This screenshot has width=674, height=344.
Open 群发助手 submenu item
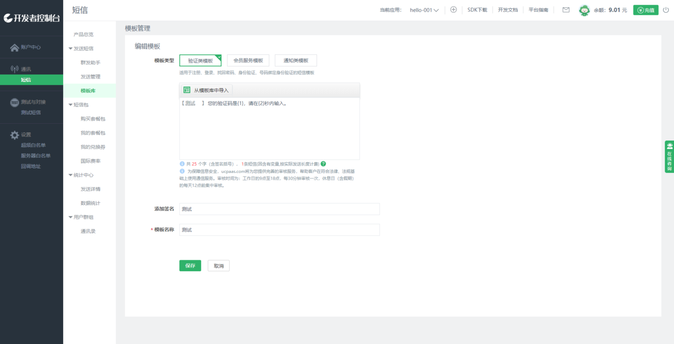tap(90, 63)
